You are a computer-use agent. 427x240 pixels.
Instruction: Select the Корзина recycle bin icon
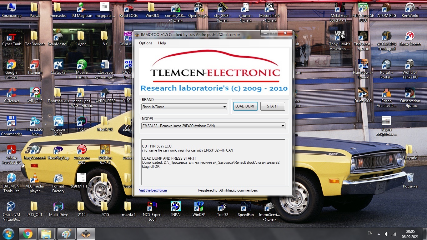(410, 181)
